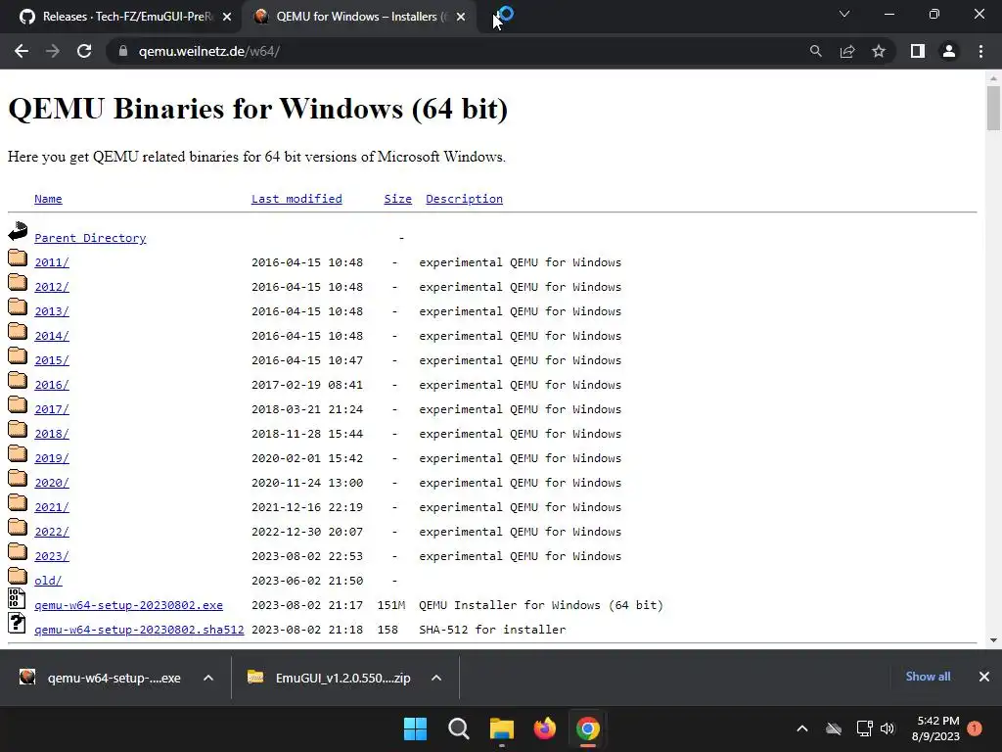Open Chrome's three-dot menu
Screen dimensions: 1002x752
coord(980,51)
